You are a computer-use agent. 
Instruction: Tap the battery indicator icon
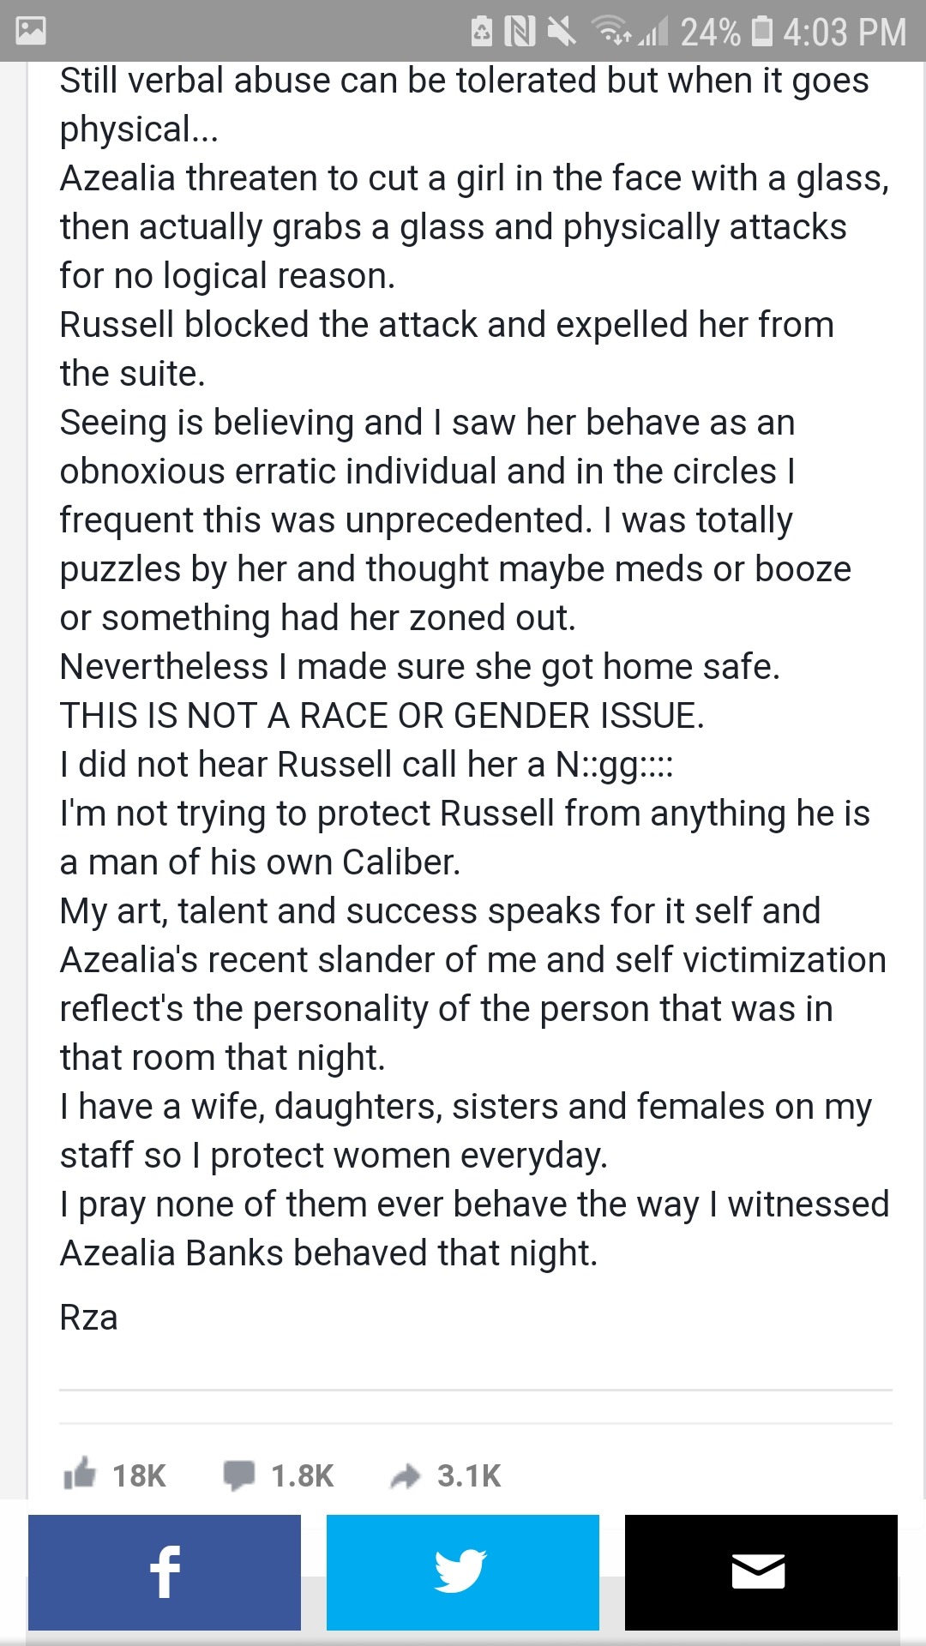click(761, 32)
